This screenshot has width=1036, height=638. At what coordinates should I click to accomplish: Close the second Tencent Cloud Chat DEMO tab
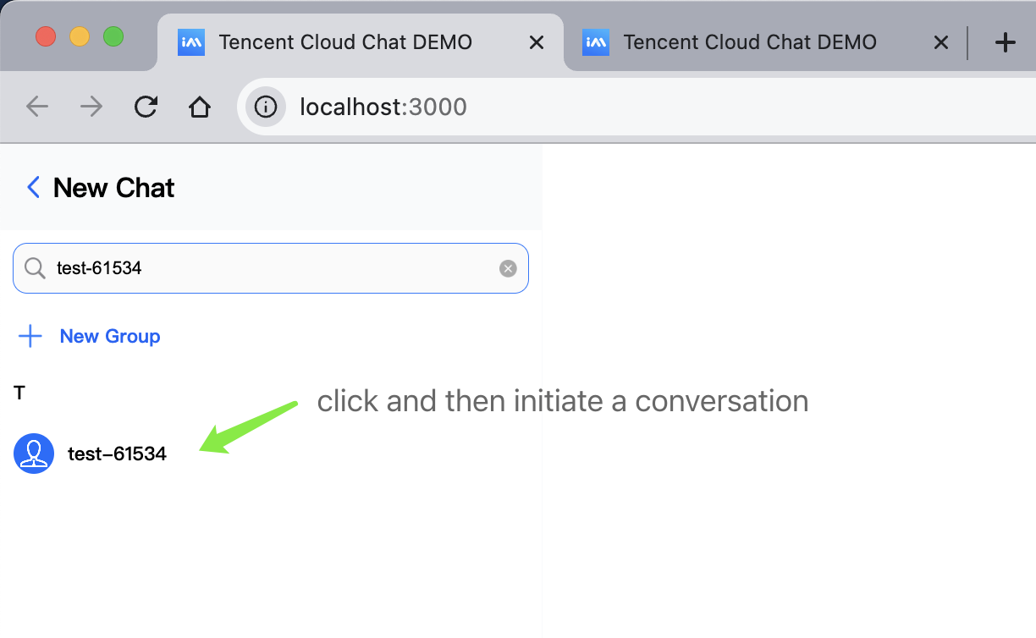pyautogui.click(x=940, y=42)
